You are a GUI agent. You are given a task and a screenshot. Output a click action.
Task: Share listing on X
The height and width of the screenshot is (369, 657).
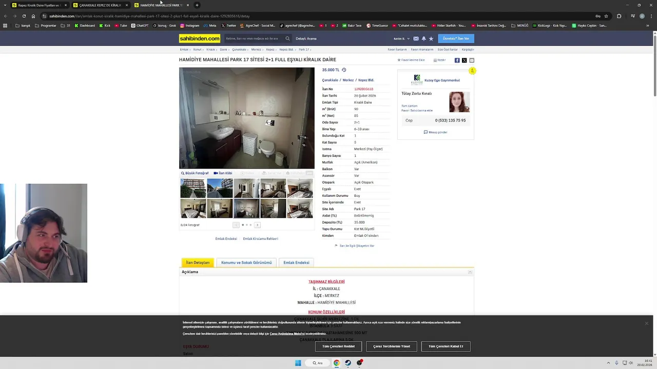[464, 60]
